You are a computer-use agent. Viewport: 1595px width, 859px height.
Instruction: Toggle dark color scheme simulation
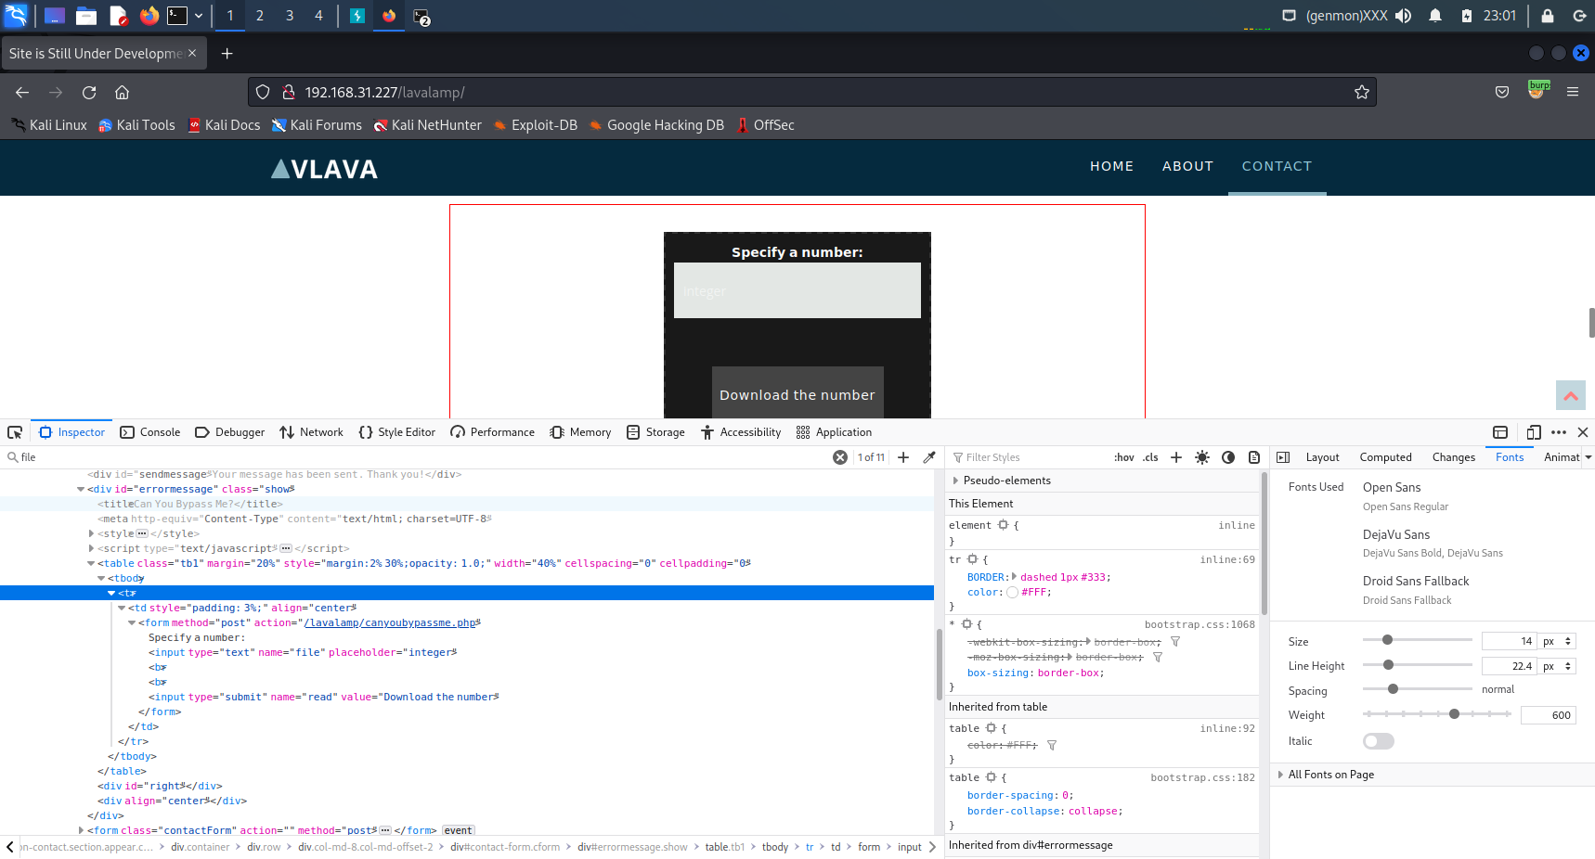pos(1228,457)
